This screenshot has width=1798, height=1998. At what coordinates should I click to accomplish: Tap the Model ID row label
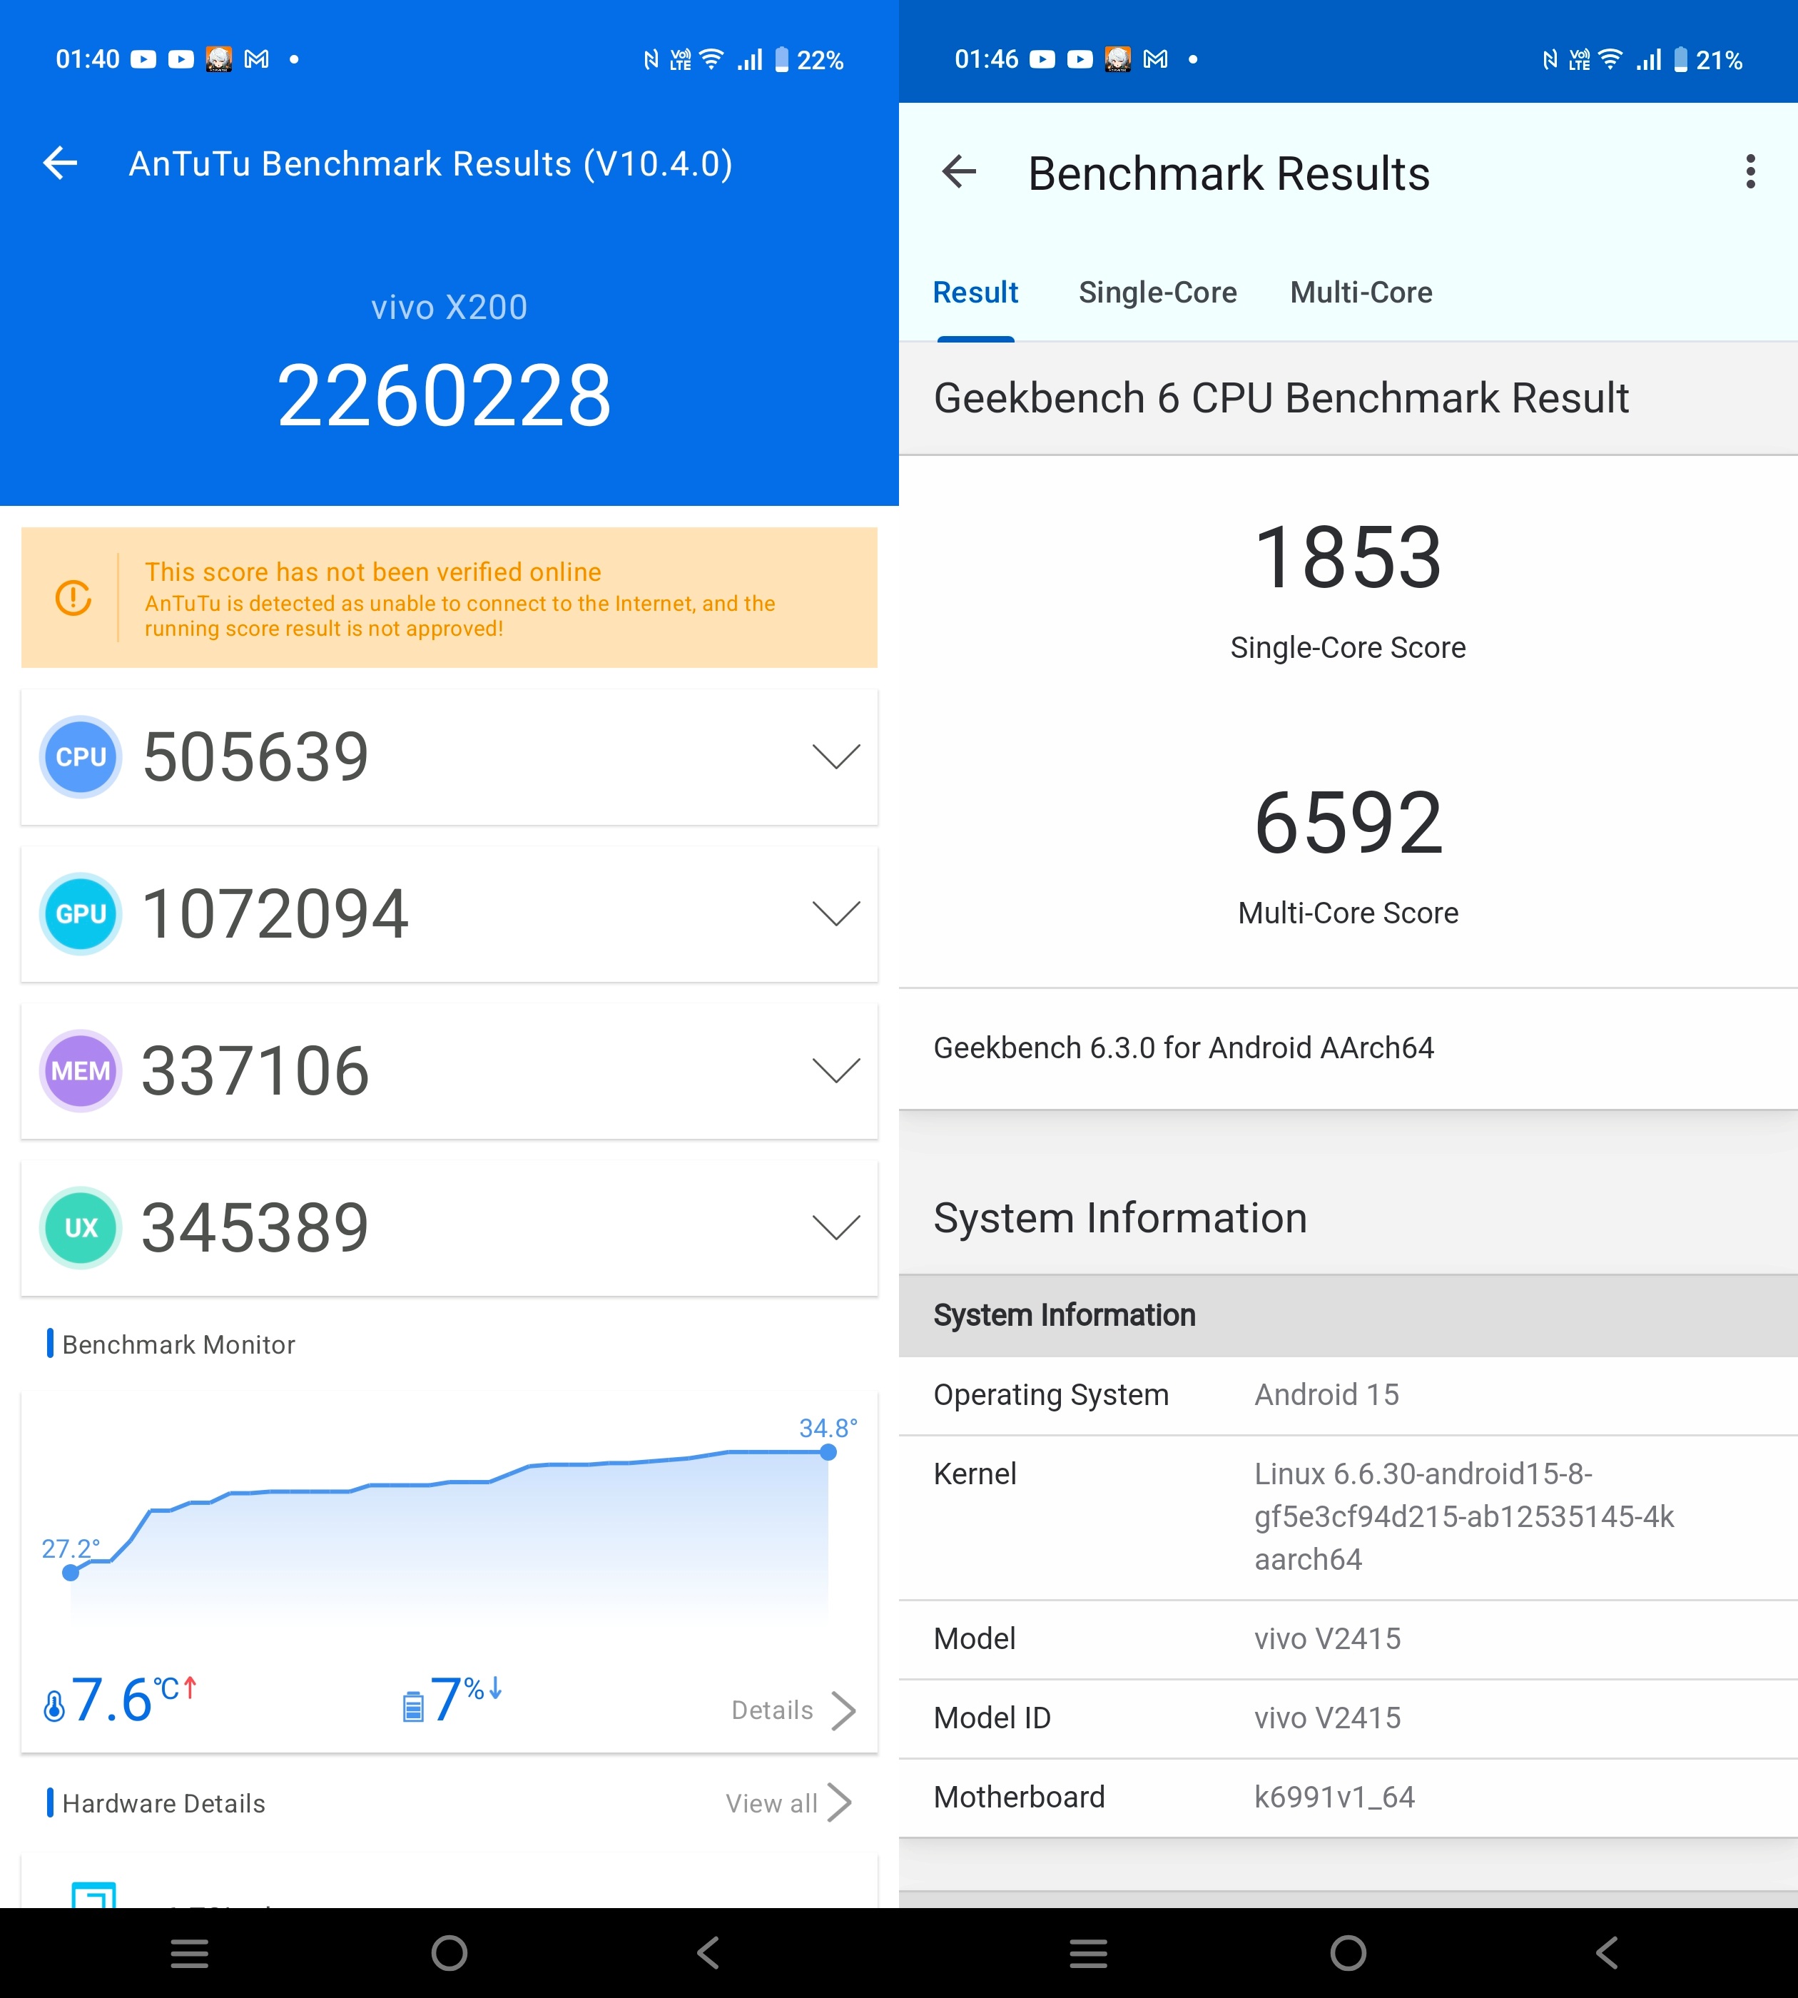992,1718
